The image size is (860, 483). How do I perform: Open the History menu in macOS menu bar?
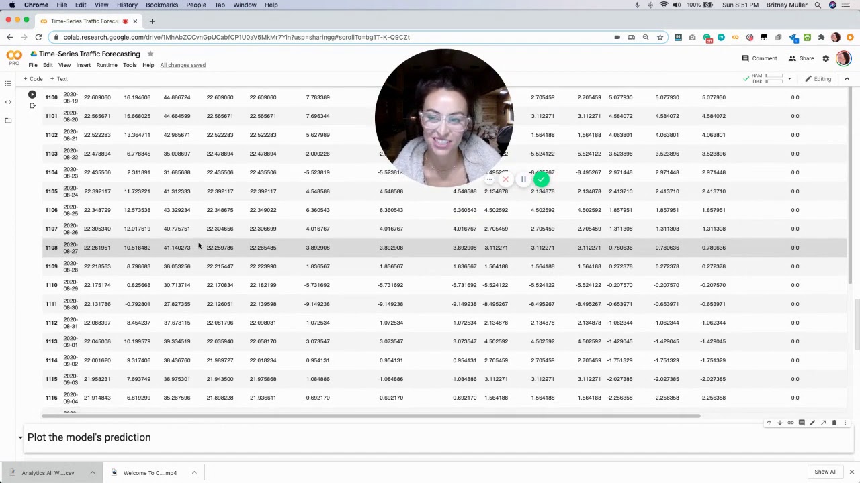127,5
